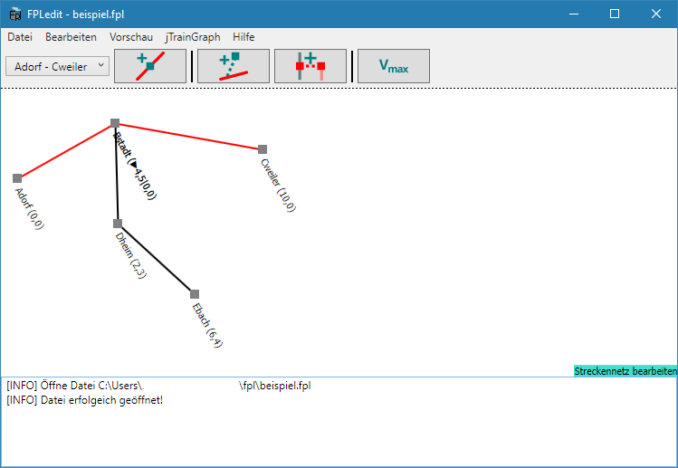The width and height of the screenshot is (678, 468).
Task: Click the red line between Bstadt and Cweiler
Action: coord(188,137)
